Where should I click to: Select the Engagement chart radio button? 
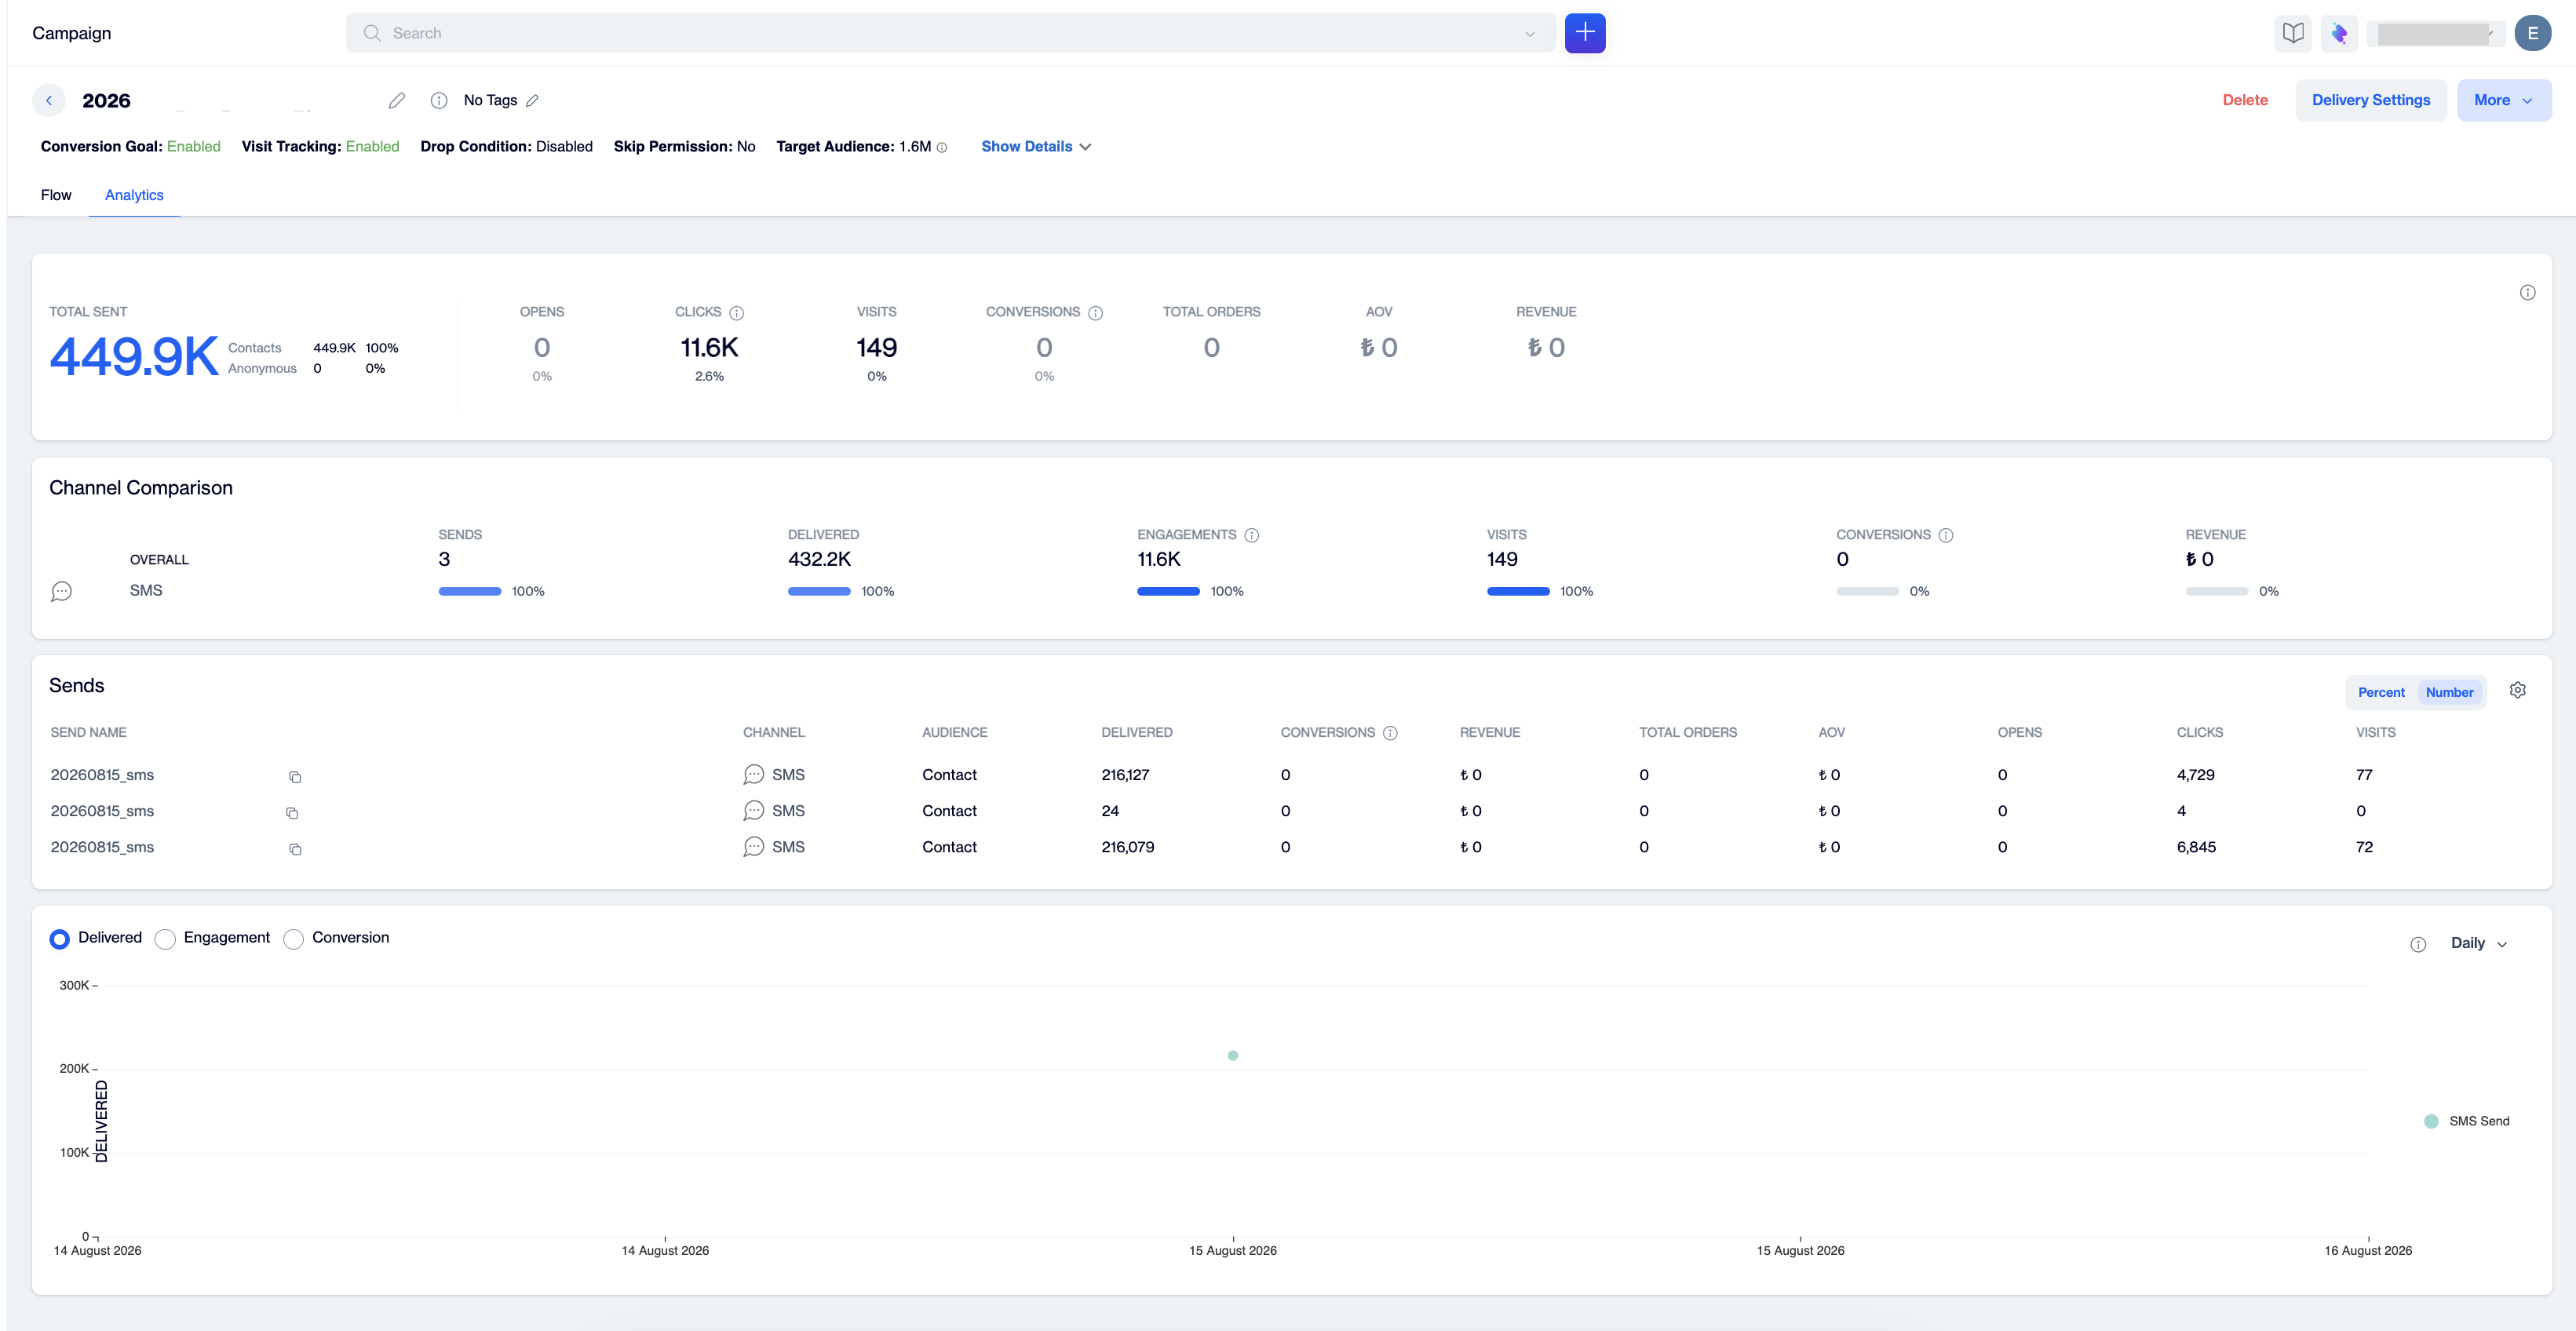pyautogui.click(x=166, y=939)
